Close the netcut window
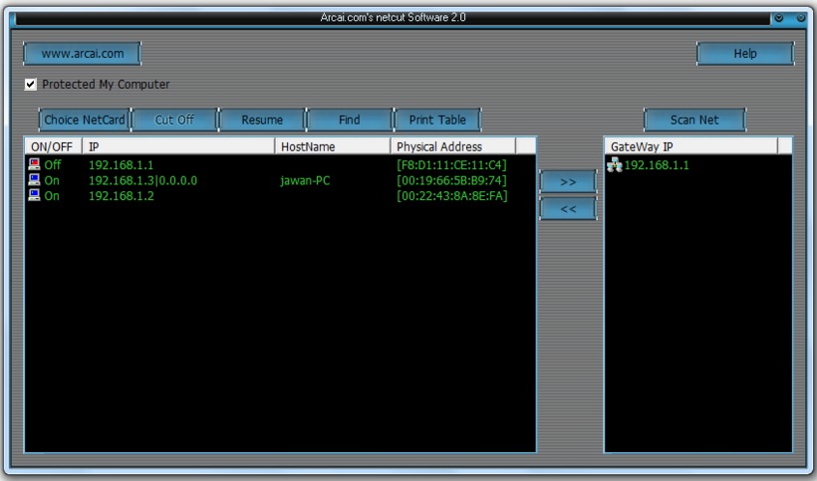Viewport: 817px width, 481px height. point(801,18)
